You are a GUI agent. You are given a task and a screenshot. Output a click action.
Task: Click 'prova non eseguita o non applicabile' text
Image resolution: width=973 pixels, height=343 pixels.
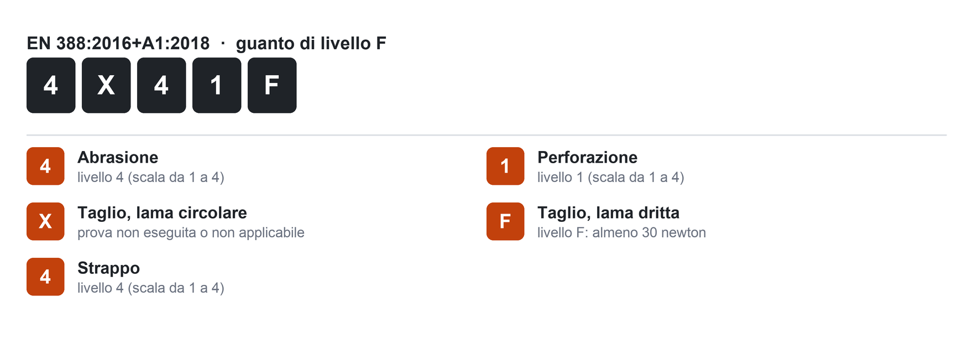(191, 232)
